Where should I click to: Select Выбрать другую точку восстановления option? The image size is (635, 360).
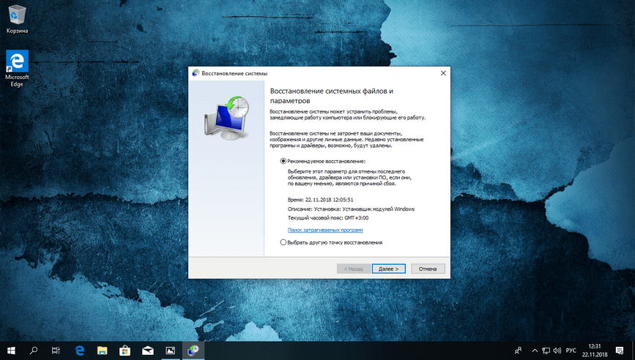[283, 242]
